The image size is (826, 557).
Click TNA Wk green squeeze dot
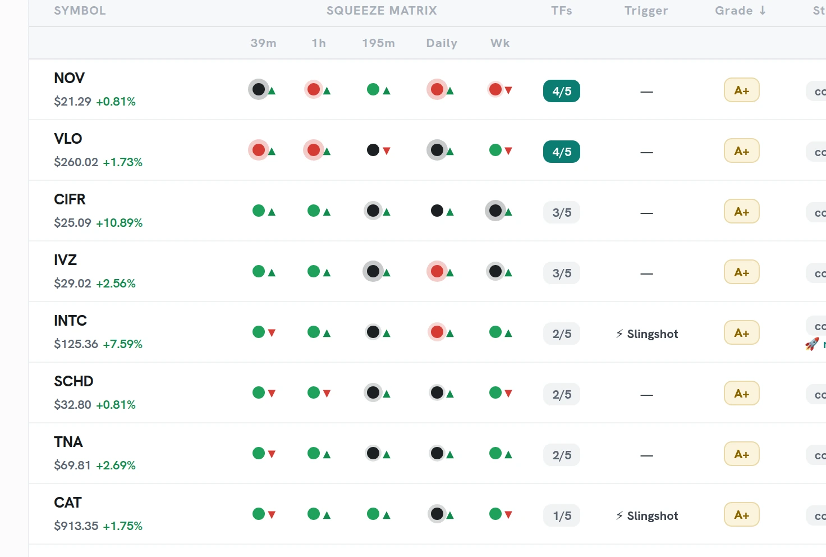[x=495, y=453]
